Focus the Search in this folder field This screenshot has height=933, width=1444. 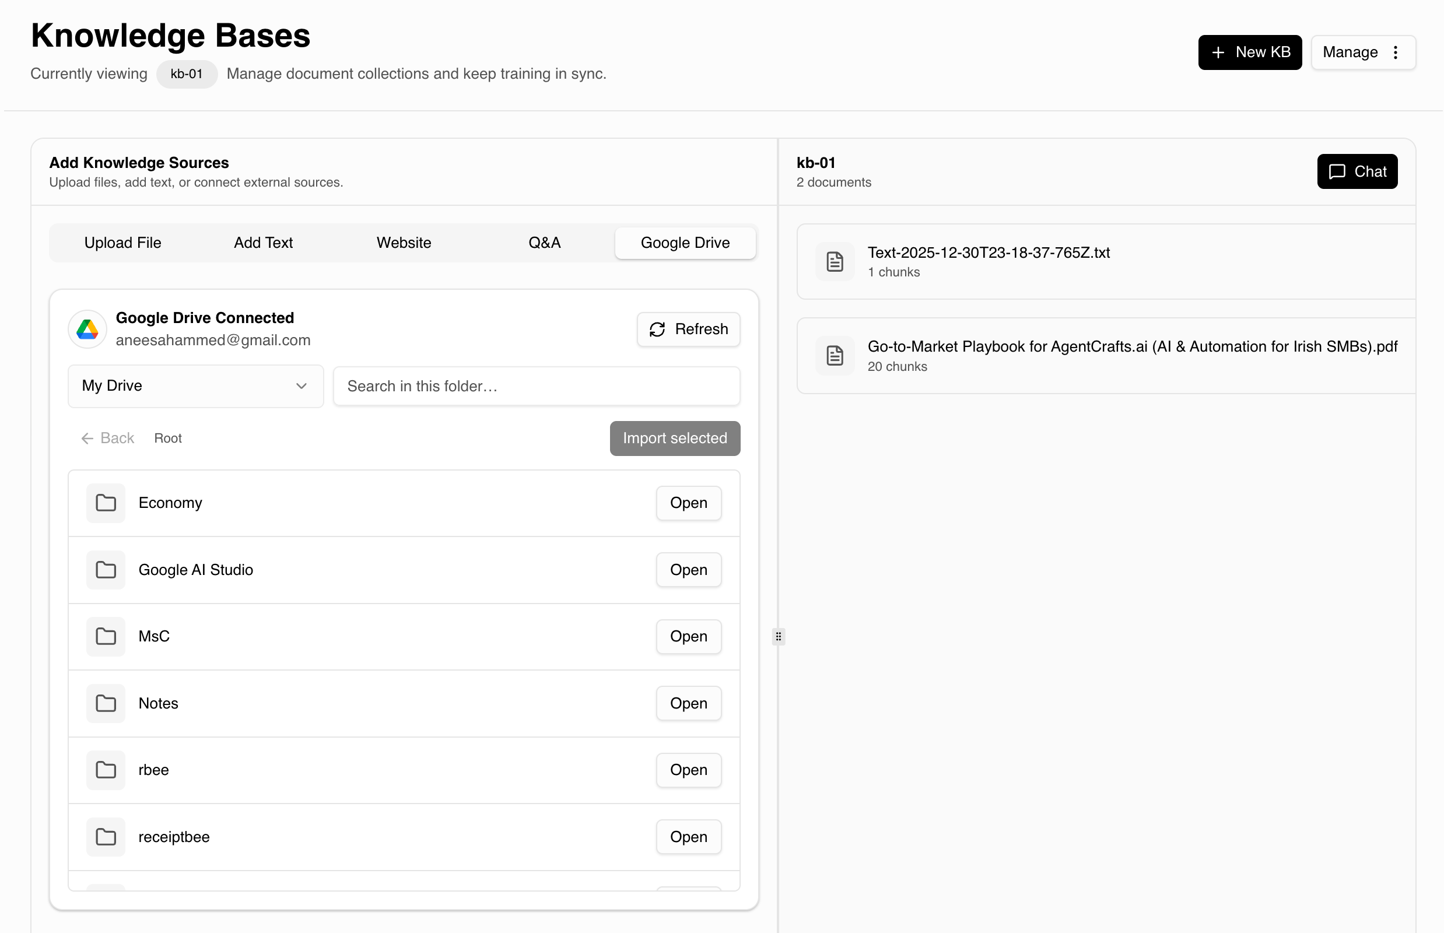[x=537, y=386]
